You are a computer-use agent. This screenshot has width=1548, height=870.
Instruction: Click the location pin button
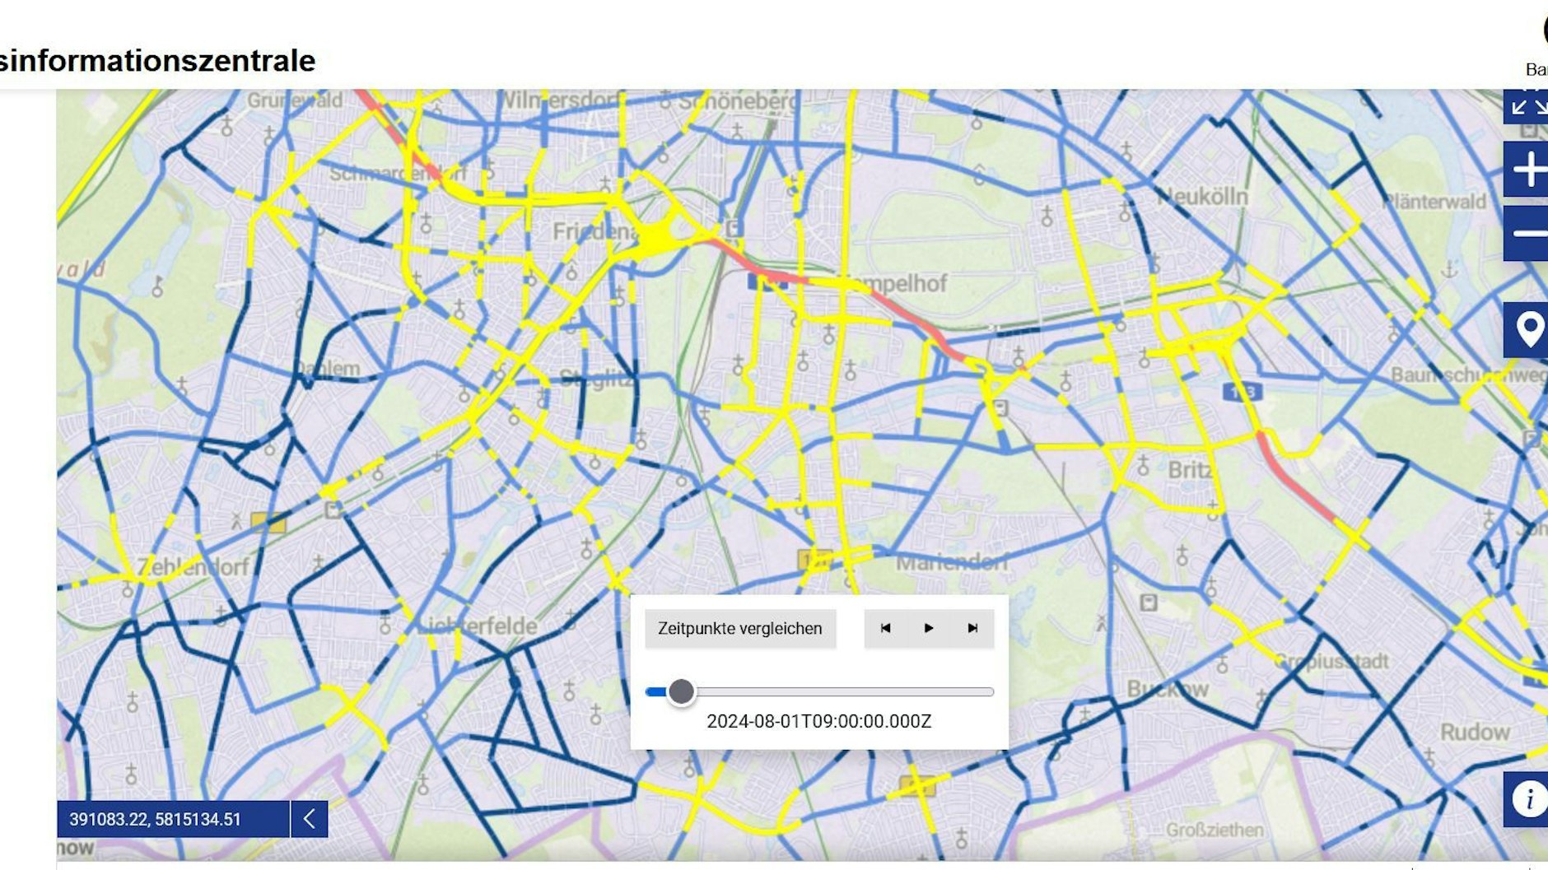[1528, 330]
